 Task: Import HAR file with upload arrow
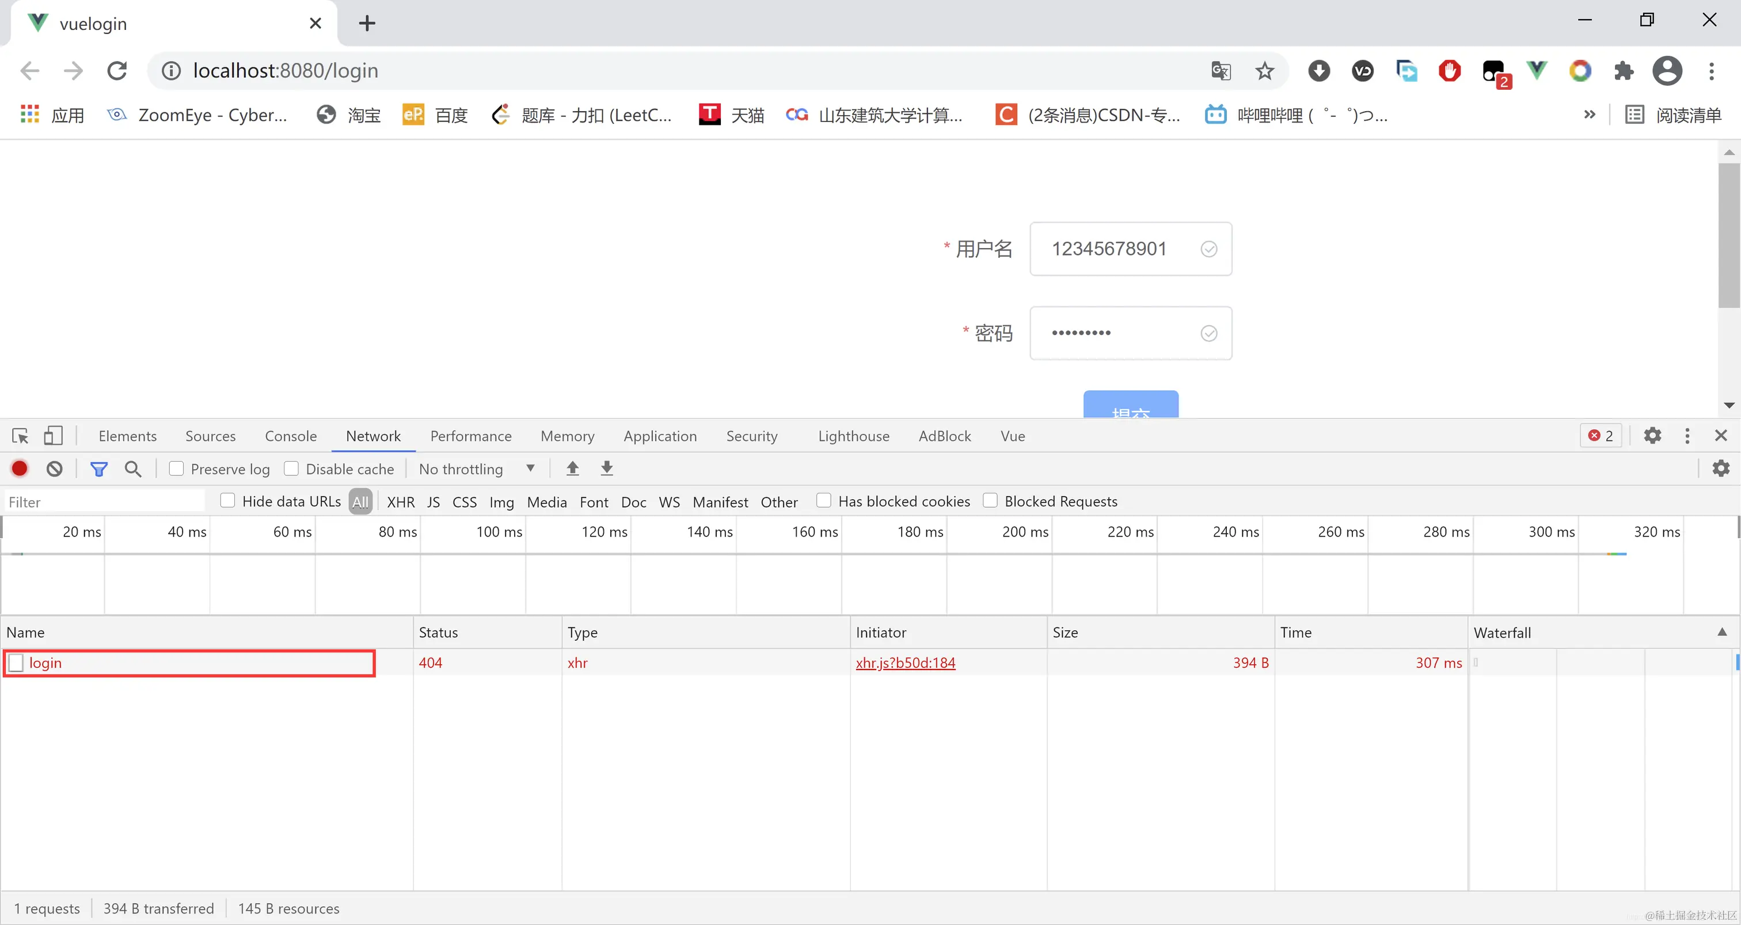[572, 468]
